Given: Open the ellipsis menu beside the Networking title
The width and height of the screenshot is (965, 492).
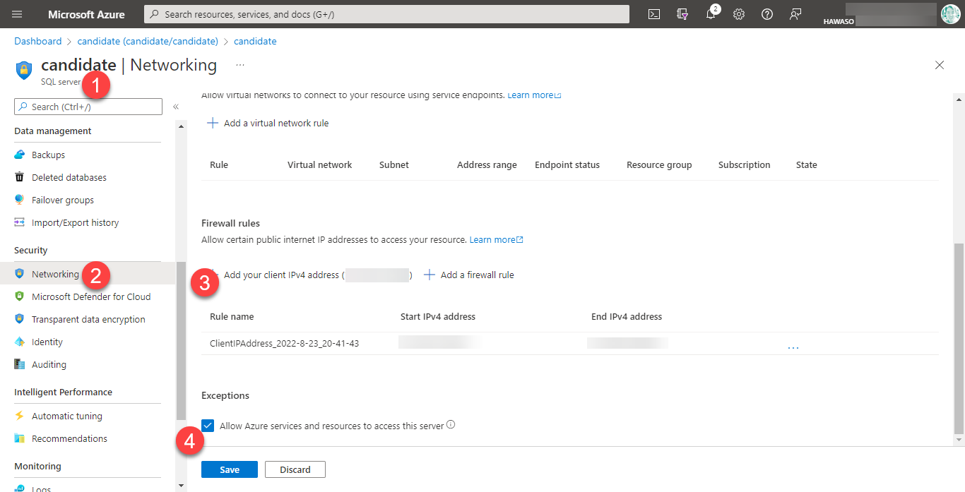Looking at the screenshot, I should point(239,64).
